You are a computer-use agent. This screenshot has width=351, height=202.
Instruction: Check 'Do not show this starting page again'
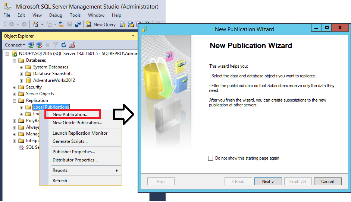pos(211,158)
